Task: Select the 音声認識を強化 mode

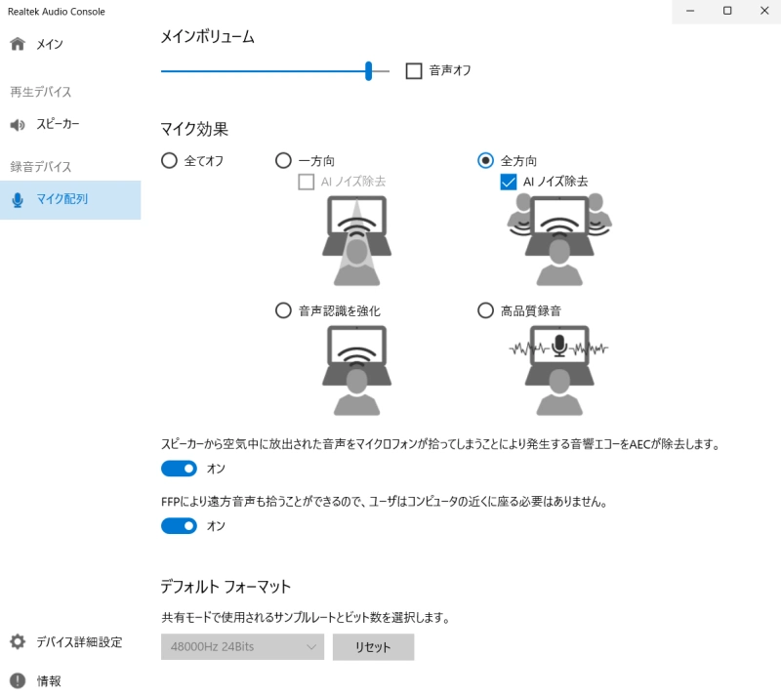Action: pyautogui.click(x=283, y=310)
